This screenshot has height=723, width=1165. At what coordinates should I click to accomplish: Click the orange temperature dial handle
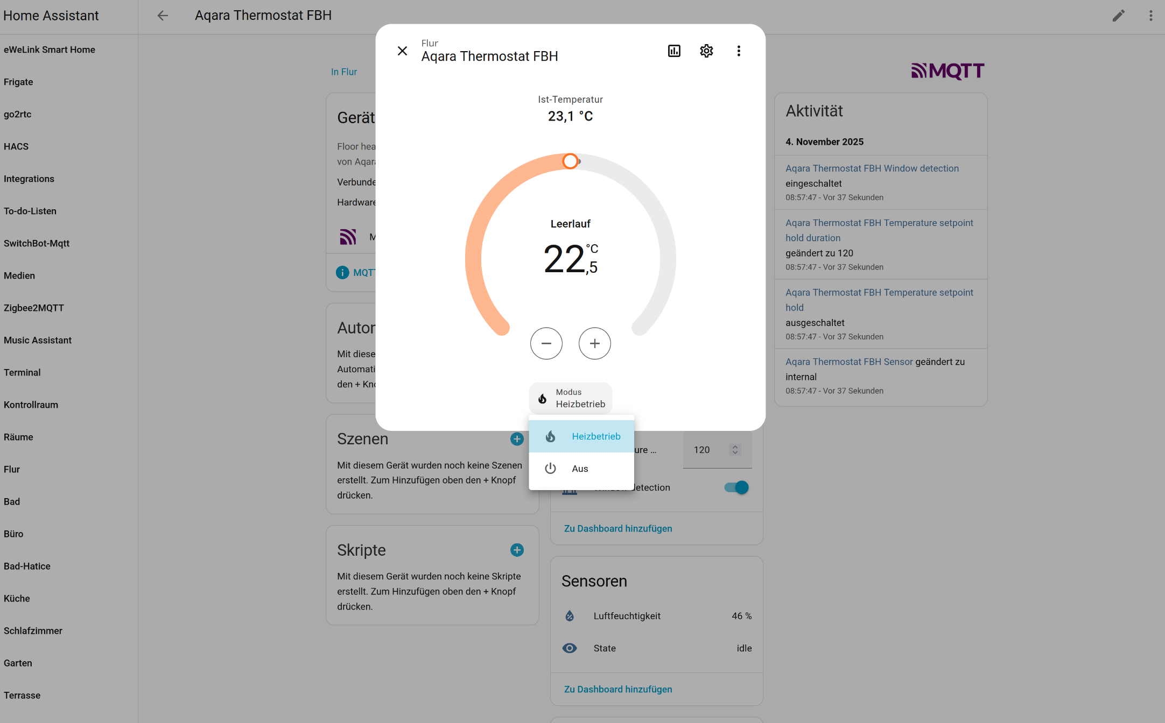pyautogui.click(x=570, y=161)
